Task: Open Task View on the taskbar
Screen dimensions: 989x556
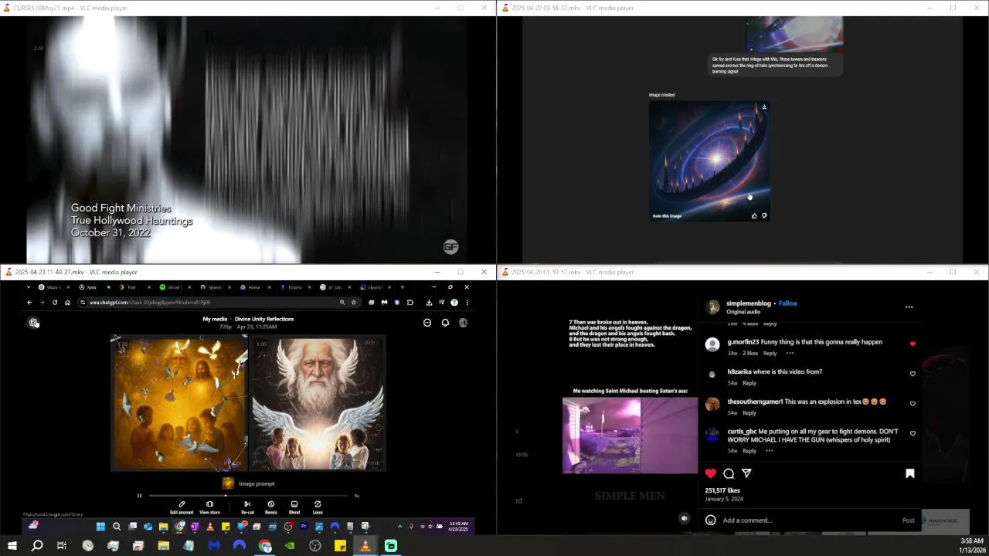Action: click(x=62, y=546)
